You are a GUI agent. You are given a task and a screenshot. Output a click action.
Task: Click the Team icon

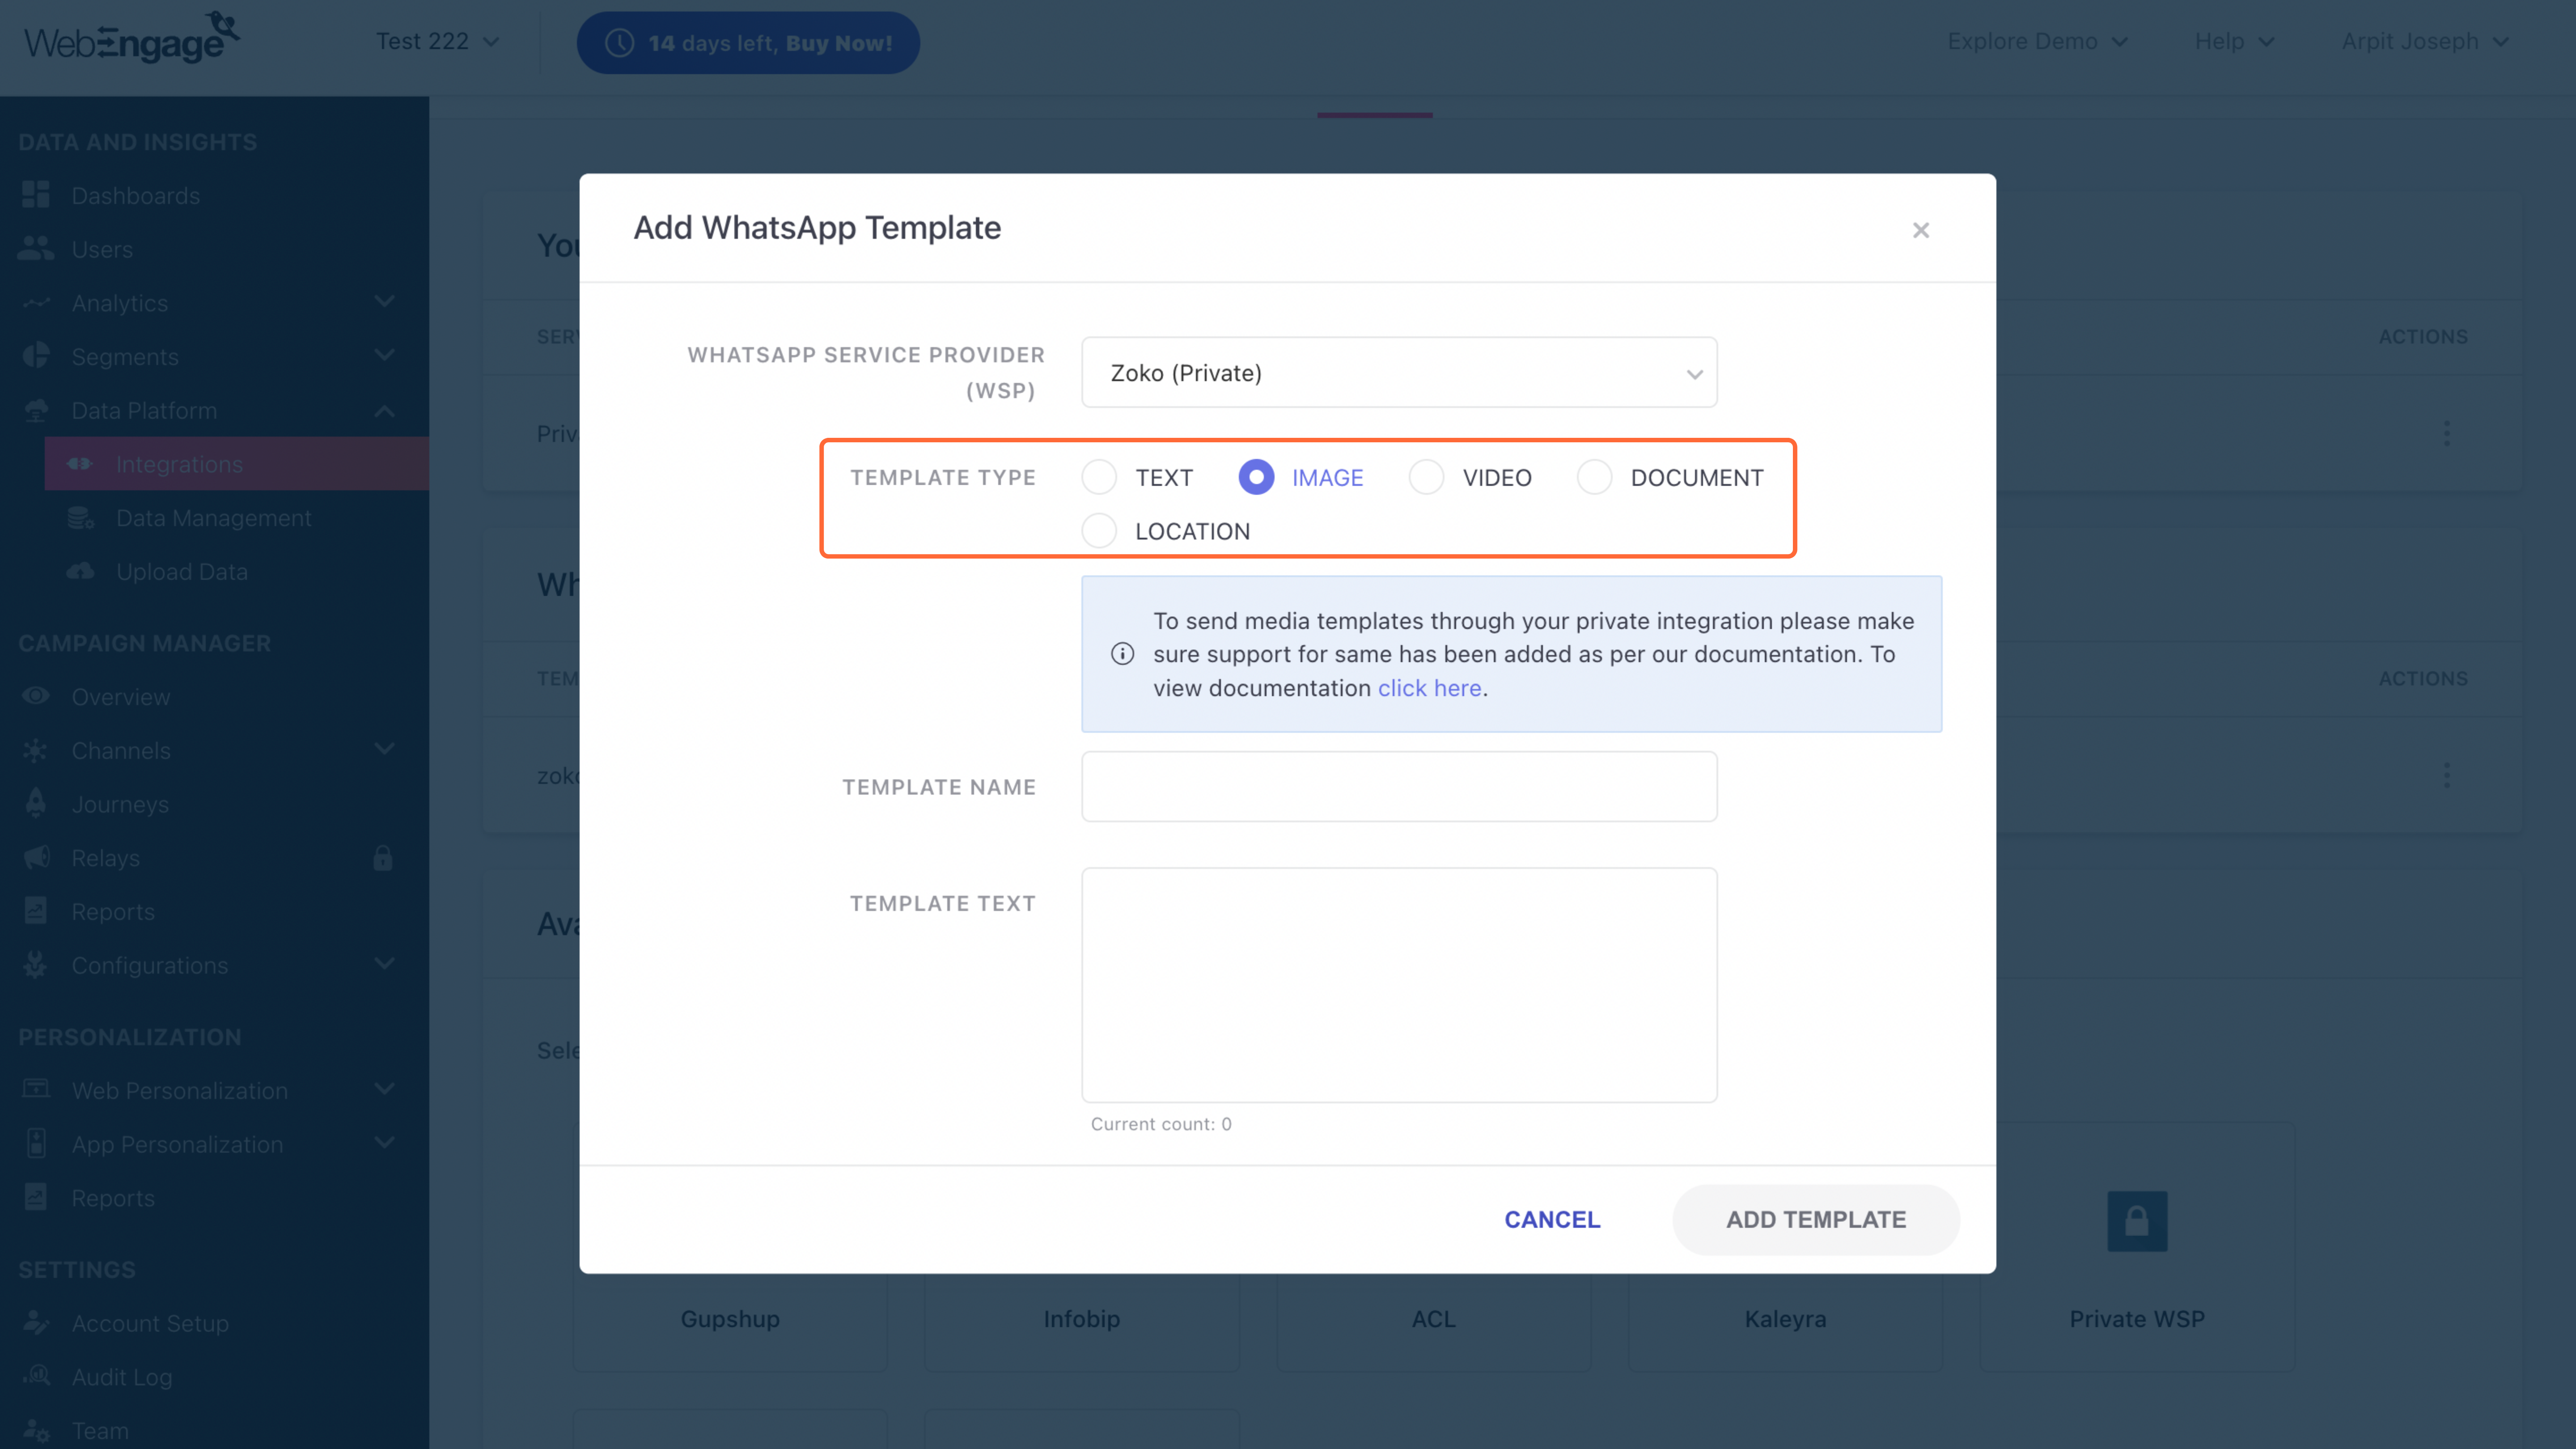(36, 1430)
